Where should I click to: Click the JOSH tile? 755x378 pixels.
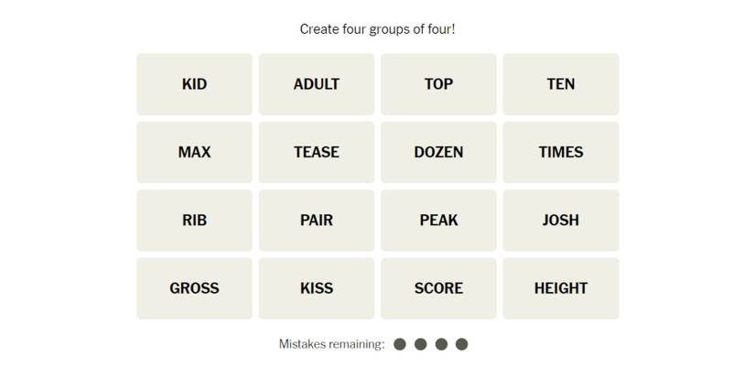pos(560,220)
